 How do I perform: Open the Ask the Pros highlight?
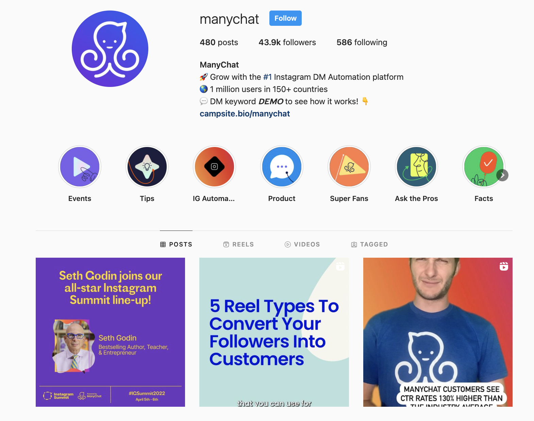tap(416, 167)
